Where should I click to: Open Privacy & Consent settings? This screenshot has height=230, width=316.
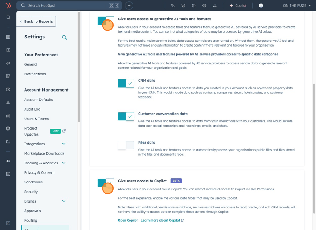pos(39,172)
